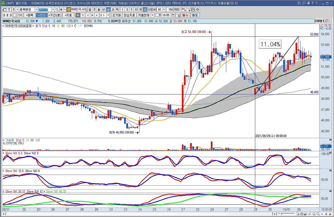Activate the crosshair move tool

click(78, 15)
